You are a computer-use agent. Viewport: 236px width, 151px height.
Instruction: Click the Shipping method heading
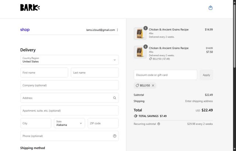(33, 148)
